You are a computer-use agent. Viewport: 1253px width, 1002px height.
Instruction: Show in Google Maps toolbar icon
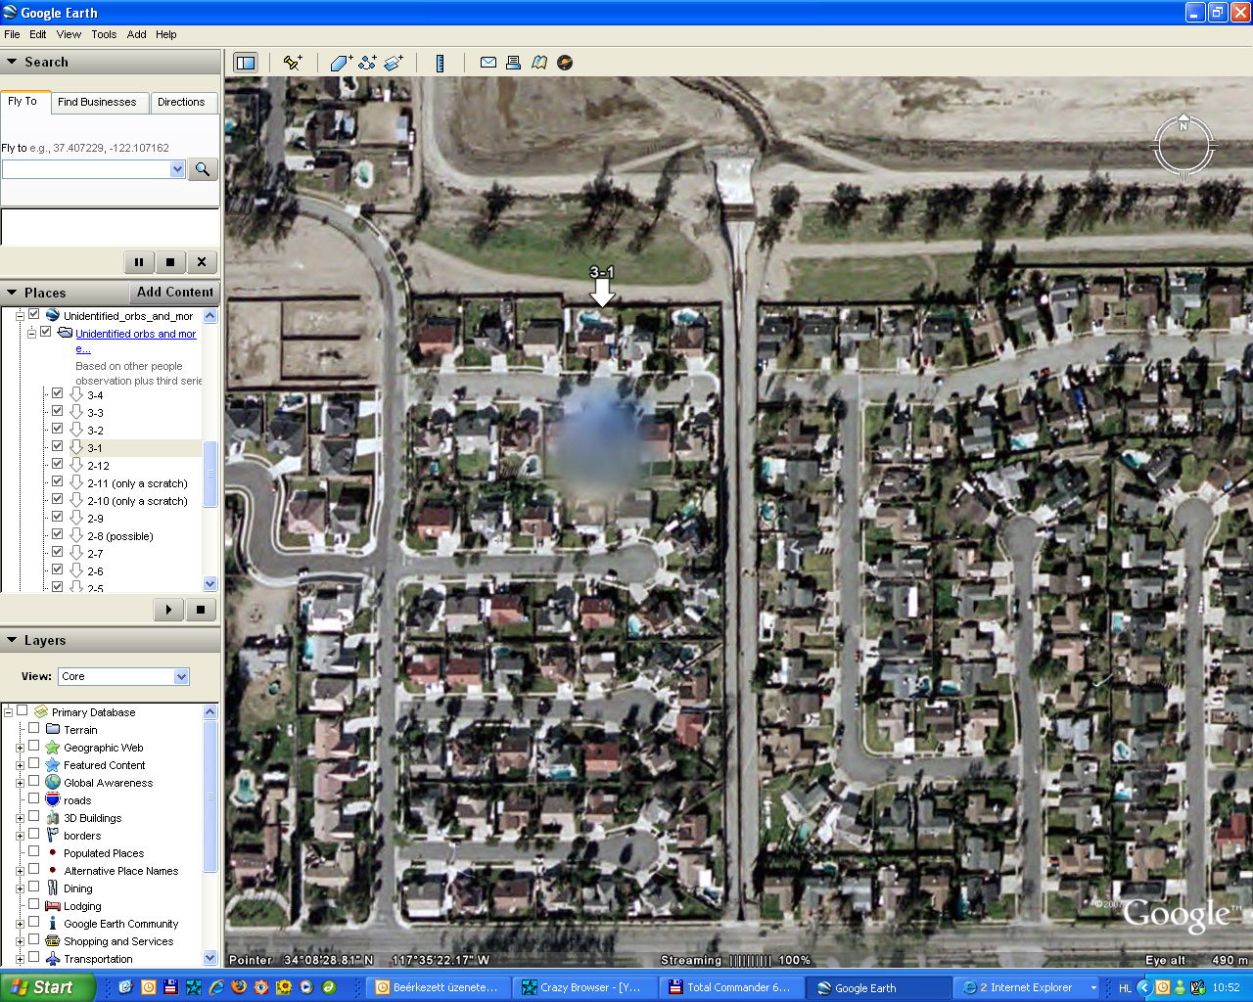point(538,63)
